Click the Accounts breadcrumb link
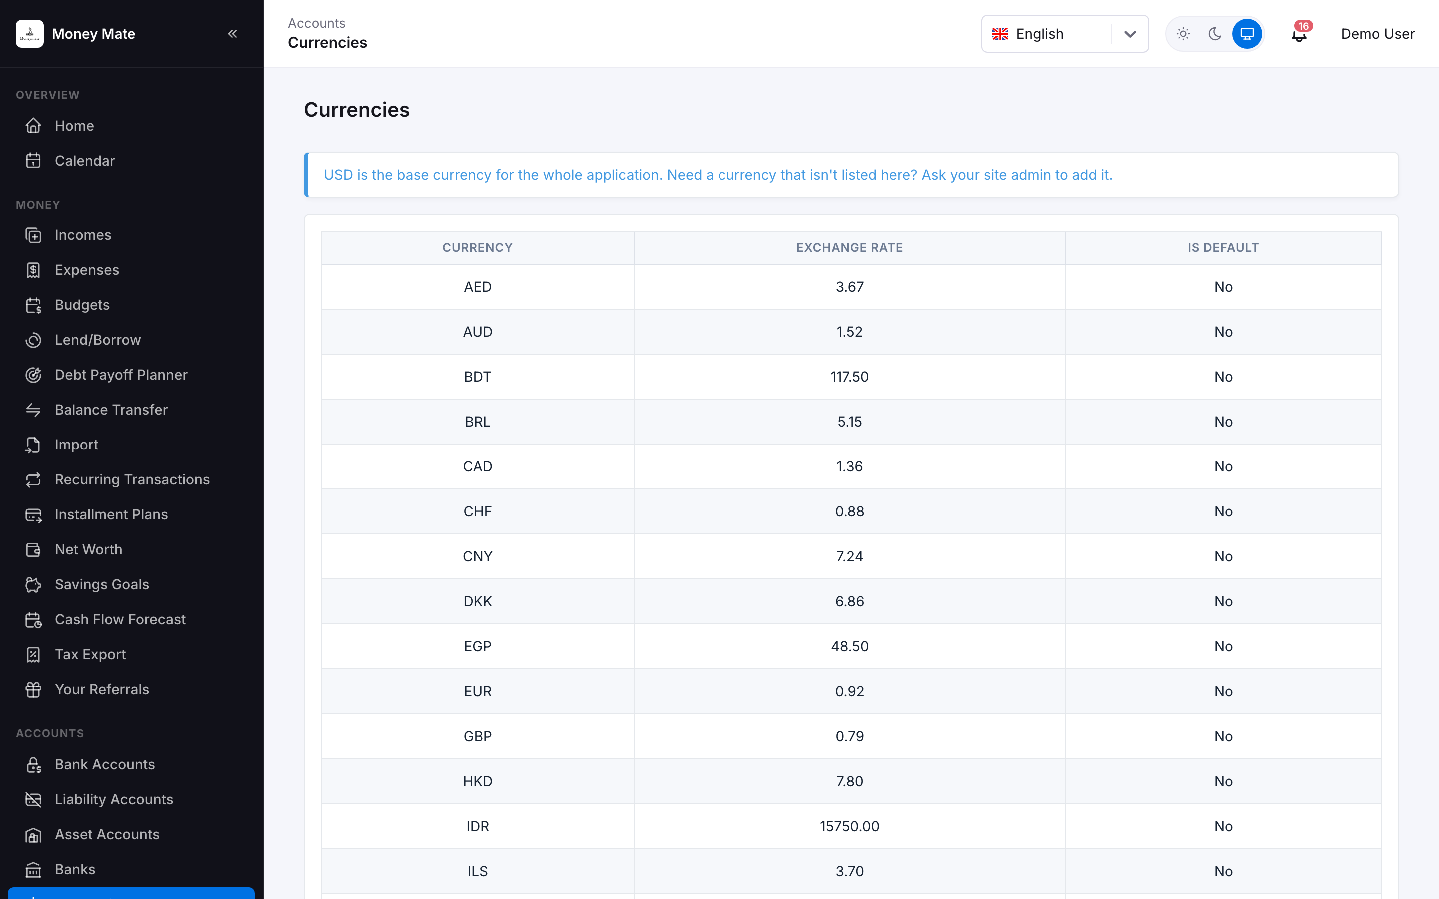The height and width of the screenshot is (899, 1439). pos(316,23)
